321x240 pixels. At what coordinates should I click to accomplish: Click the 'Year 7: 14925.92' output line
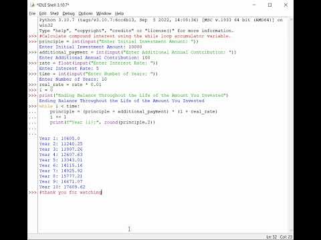pyautogui.click(x=61, y=171)
